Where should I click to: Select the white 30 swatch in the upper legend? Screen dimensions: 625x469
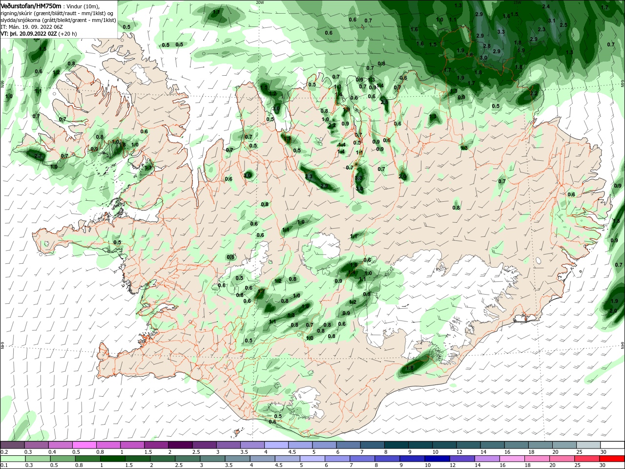[x=613, y=445]
